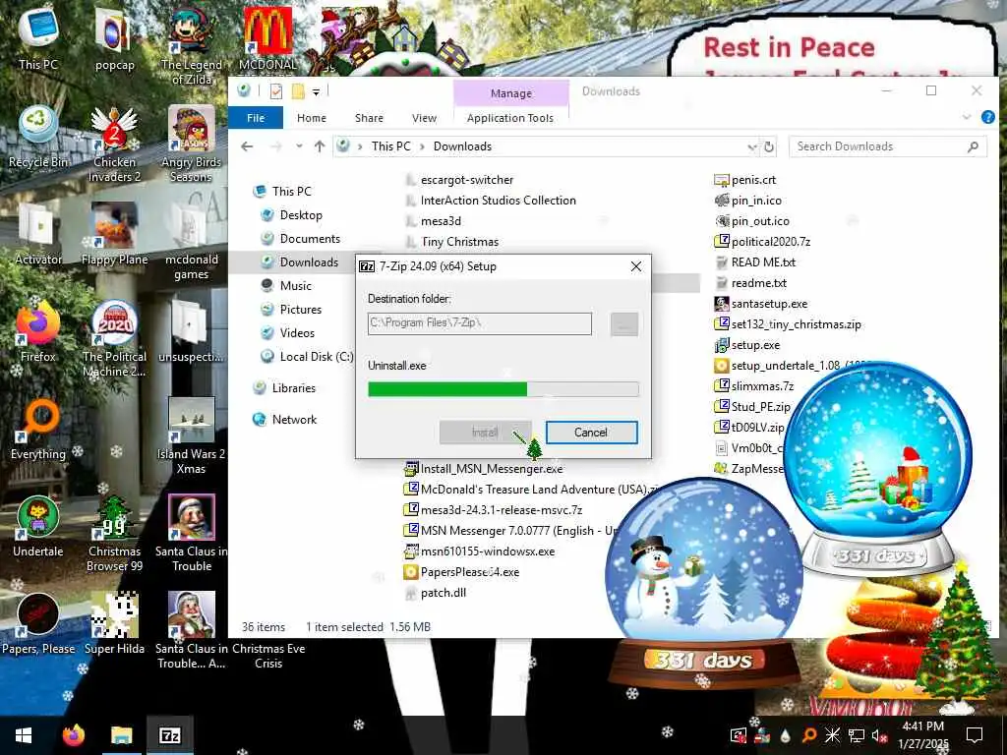Select mesa3d-24.3.1-release-msvc.7z file
This screenshot has width=1007, height=755.
[501, 510]
